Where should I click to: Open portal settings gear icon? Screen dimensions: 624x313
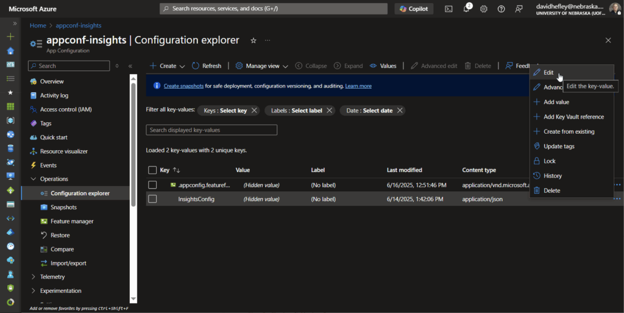484,9
